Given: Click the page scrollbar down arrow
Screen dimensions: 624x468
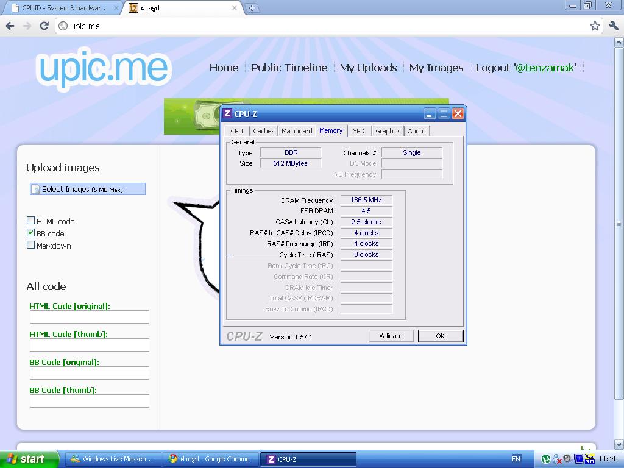Looking at the screenshot, I should [x=619, y=444].
